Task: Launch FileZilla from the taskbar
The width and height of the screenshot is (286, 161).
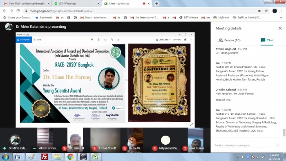Action: tap(45, 157)
